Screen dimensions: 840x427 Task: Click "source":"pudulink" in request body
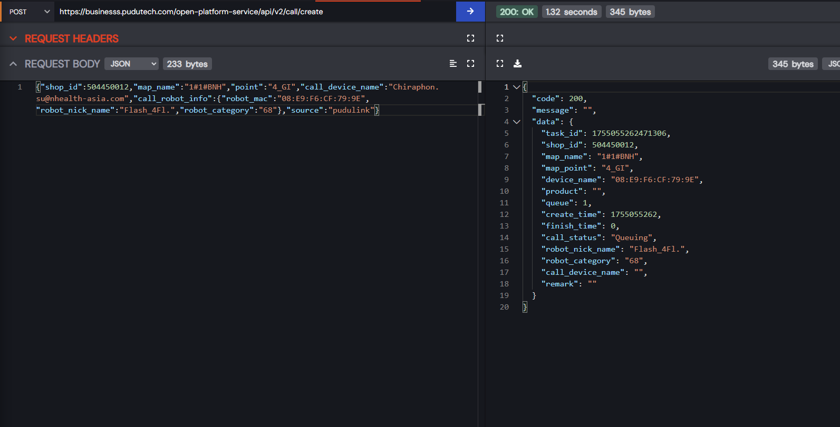click(331, 110)
